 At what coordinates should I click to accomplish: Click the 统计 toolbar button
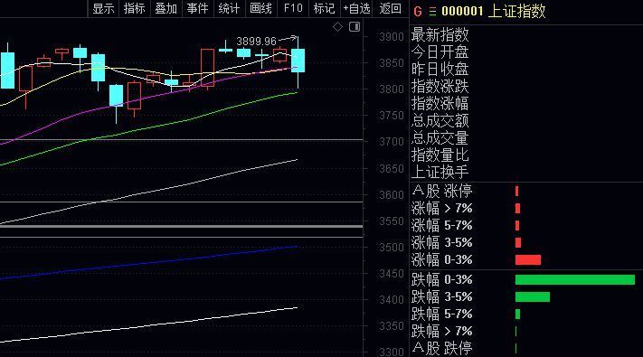(x=229, y=8)
